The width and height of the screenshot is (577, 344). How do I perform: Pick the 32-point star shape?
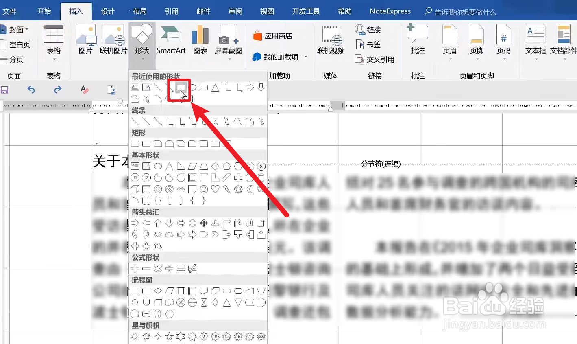pyautogui.click(x=261, y=336)
